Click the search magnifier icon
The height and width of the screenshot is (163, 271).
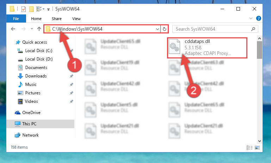253,29
